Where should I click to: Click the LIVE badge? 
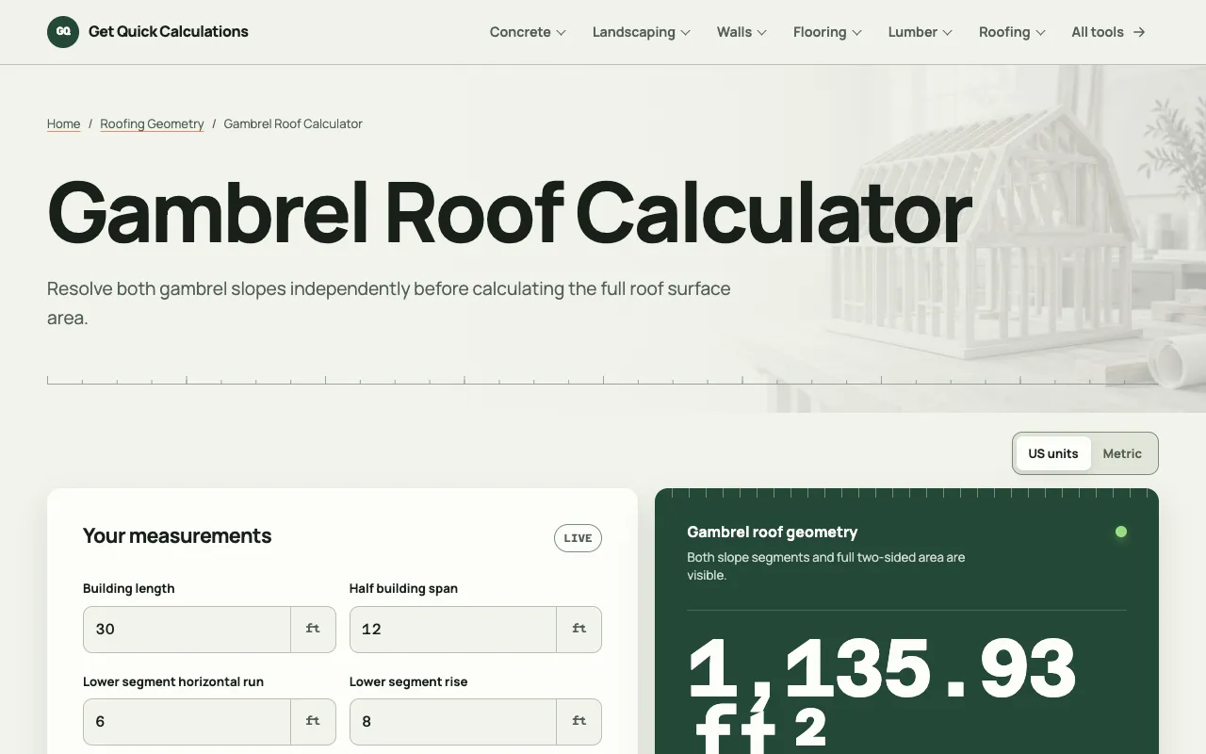pos(578,538)
